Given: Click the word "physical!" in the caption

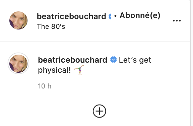Looking at the screenshot, I should pyautogui.click(x=54, y=70).
